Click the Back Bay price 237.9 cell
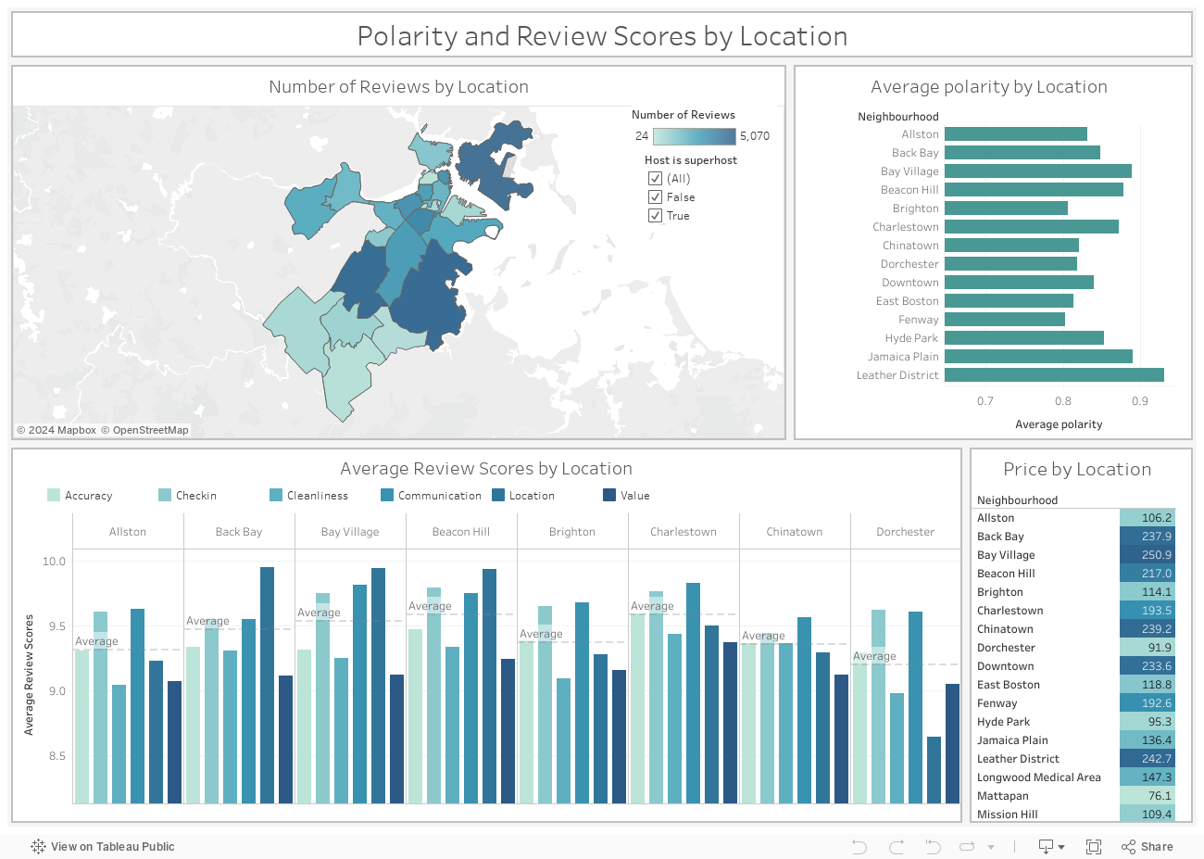This screenshot has height=859, width=1204. pyautogui.click(x=1148, y=537)
